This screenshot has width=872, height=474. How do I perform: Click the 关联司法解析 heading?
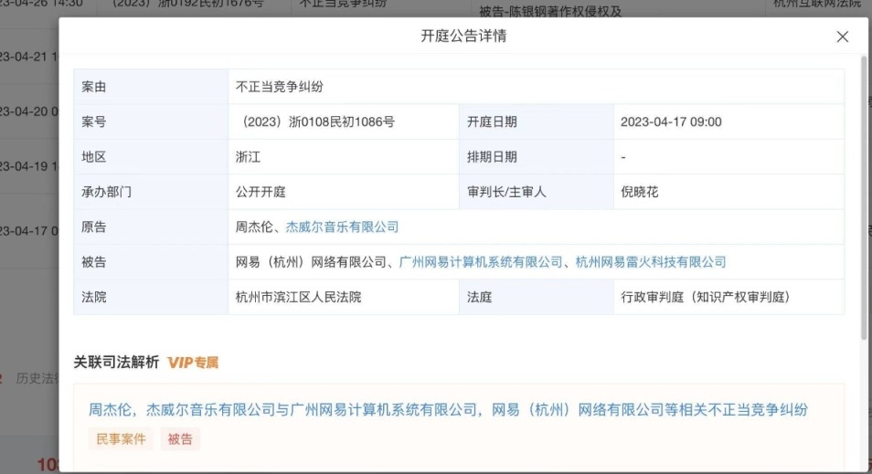[x=116, y=363]
